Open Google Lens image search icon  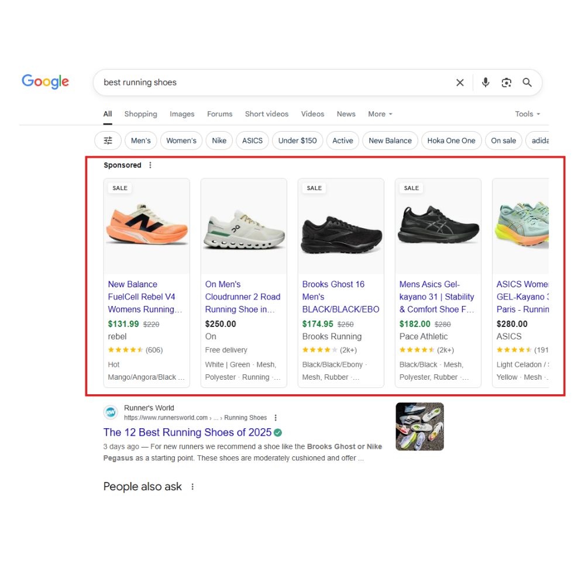click(x=506, y=82)
